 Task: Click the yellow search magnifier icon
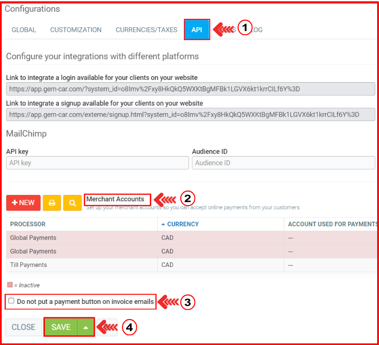coord(73,203)
